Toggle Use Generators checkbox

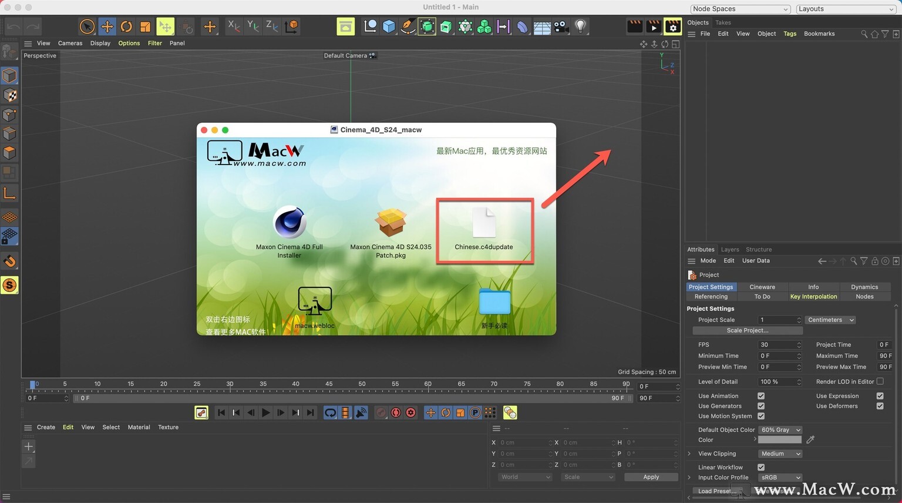point(761,406)
